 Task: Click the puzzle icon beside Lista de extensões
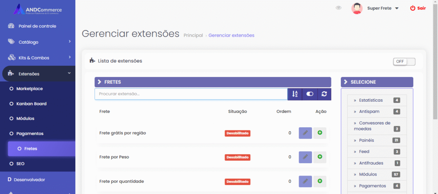click(92, 60)
